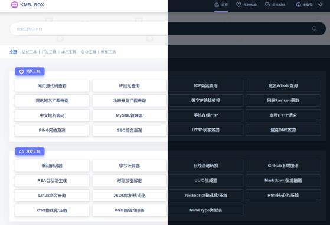This screenshot has width=330, height=225.
Task: Go to 首页 home in top navigation
Action: click(221, 5)
